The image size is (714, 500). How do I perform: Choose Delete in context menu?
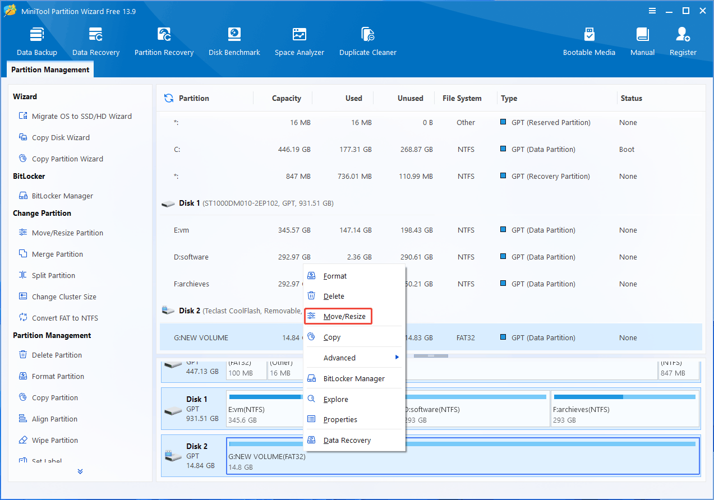coord(354,296)
